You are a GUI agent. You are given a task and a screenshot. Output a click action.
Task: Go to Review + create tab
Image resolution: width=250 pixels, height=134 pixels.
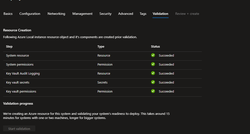coord(187,14)
